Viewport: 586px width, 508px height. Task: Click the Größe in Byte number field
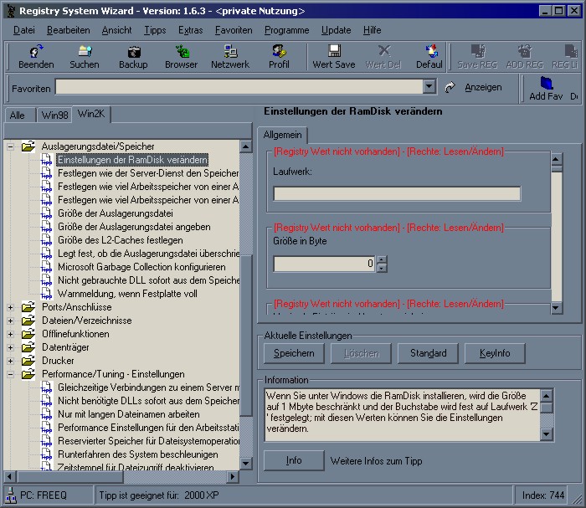pyautogui.click(x=325, y=264)
